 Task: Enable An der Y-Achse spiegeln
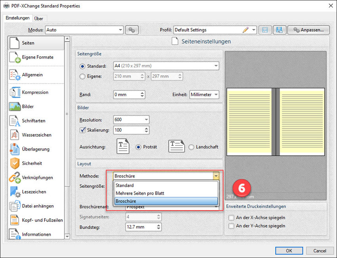[x=231, y=226]
